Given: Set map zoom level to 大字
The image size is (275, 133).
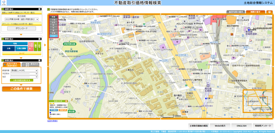Looking at the screenshot, I should click(x=53, y=23).
